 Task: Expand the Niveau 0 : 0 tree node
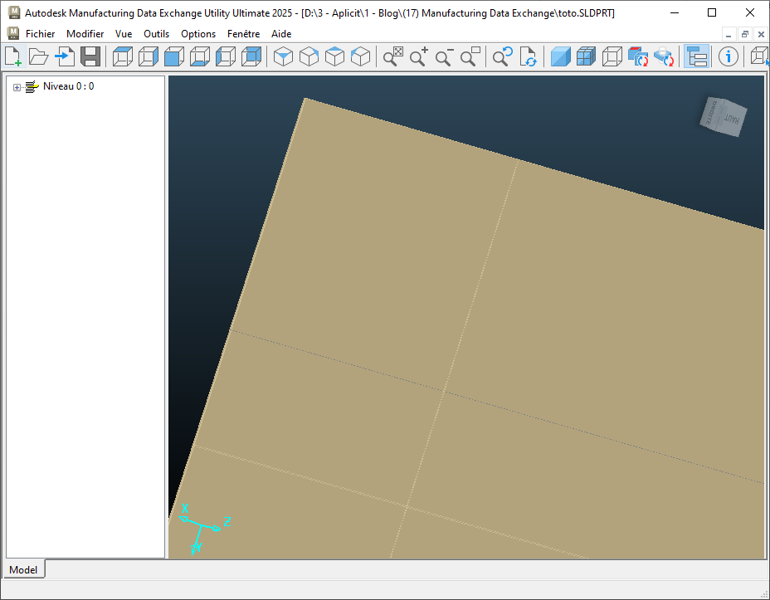[17, 87]
